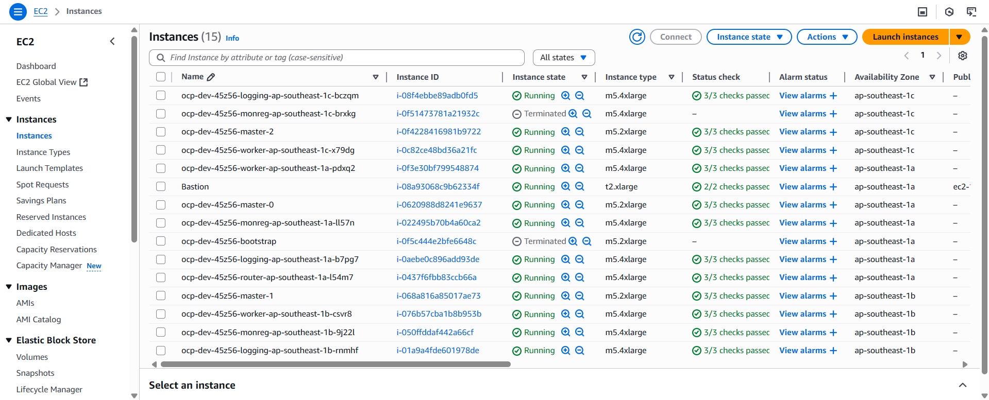This screenshot has width=989, height=400.
Task: Open Launch Templates in the sidebar
Action: tap(49, 168)
